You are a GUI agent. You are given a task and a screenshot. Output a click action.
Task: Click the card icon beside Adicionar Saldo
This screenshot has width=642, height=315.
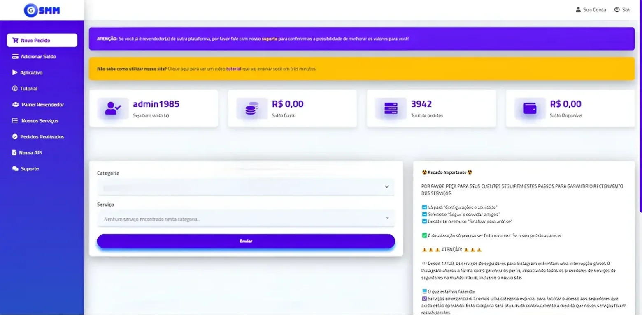[15, 57]
